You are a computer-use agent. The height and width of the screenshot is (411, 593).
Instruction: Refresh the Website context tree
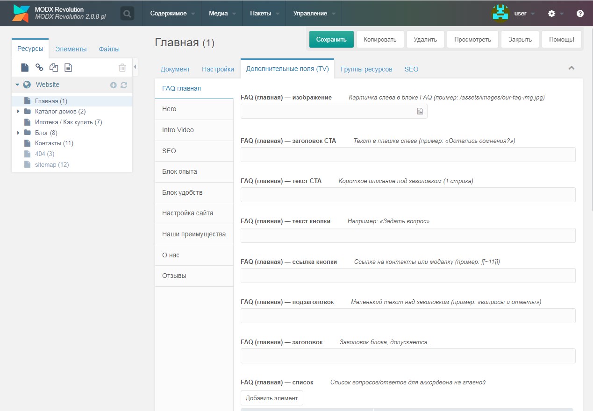[x=124, y=85]
